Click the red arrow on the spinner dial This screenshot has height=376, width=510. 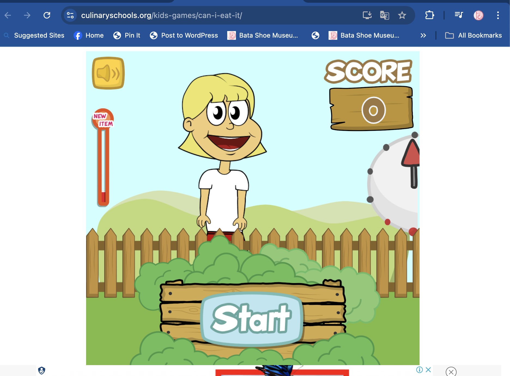point(411,163)
